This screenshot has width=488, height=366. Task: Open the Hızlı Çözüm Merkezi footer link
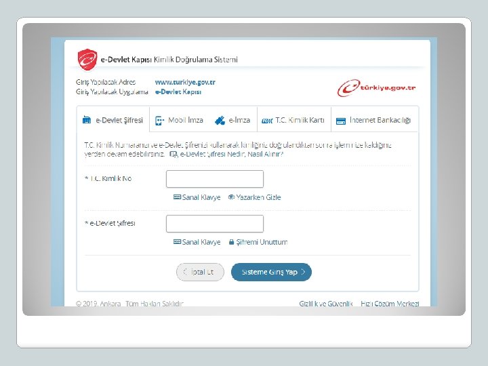(390, 304)
